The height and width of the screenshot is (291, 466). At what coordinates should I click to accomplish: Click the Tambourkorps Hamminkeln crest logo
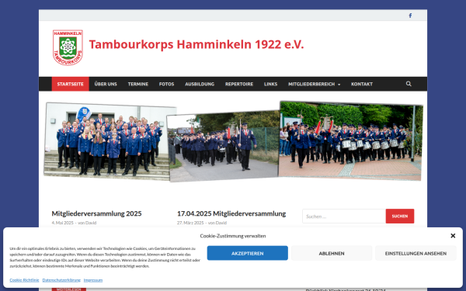[x=68, y=47]
